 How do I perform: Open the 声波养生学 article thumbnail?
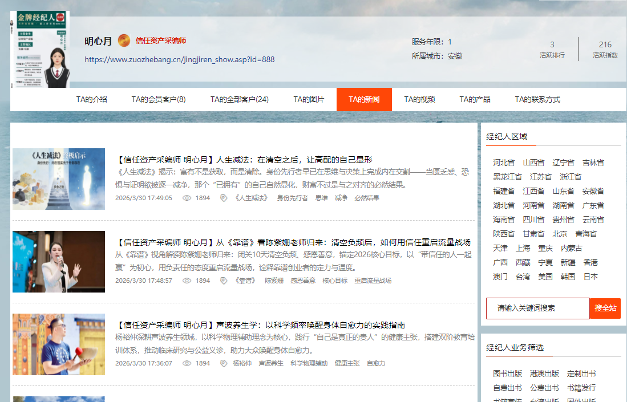pos(59,344)
